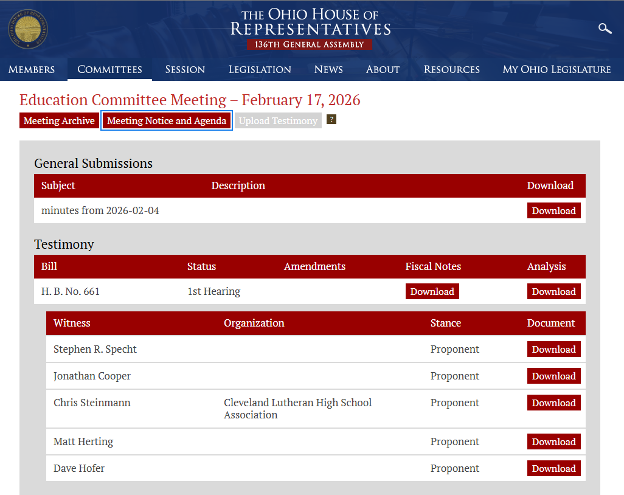
Task: Click witness name Chris Steinmann
Action: [x=92, y=403]
